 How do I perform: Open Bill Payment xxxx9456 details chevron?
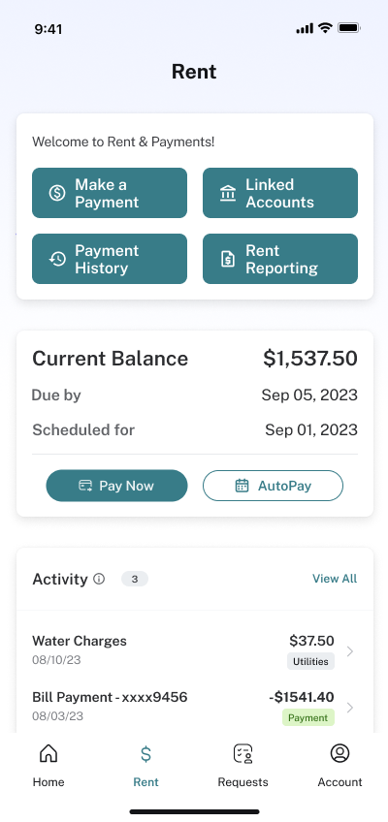point(350,708)
